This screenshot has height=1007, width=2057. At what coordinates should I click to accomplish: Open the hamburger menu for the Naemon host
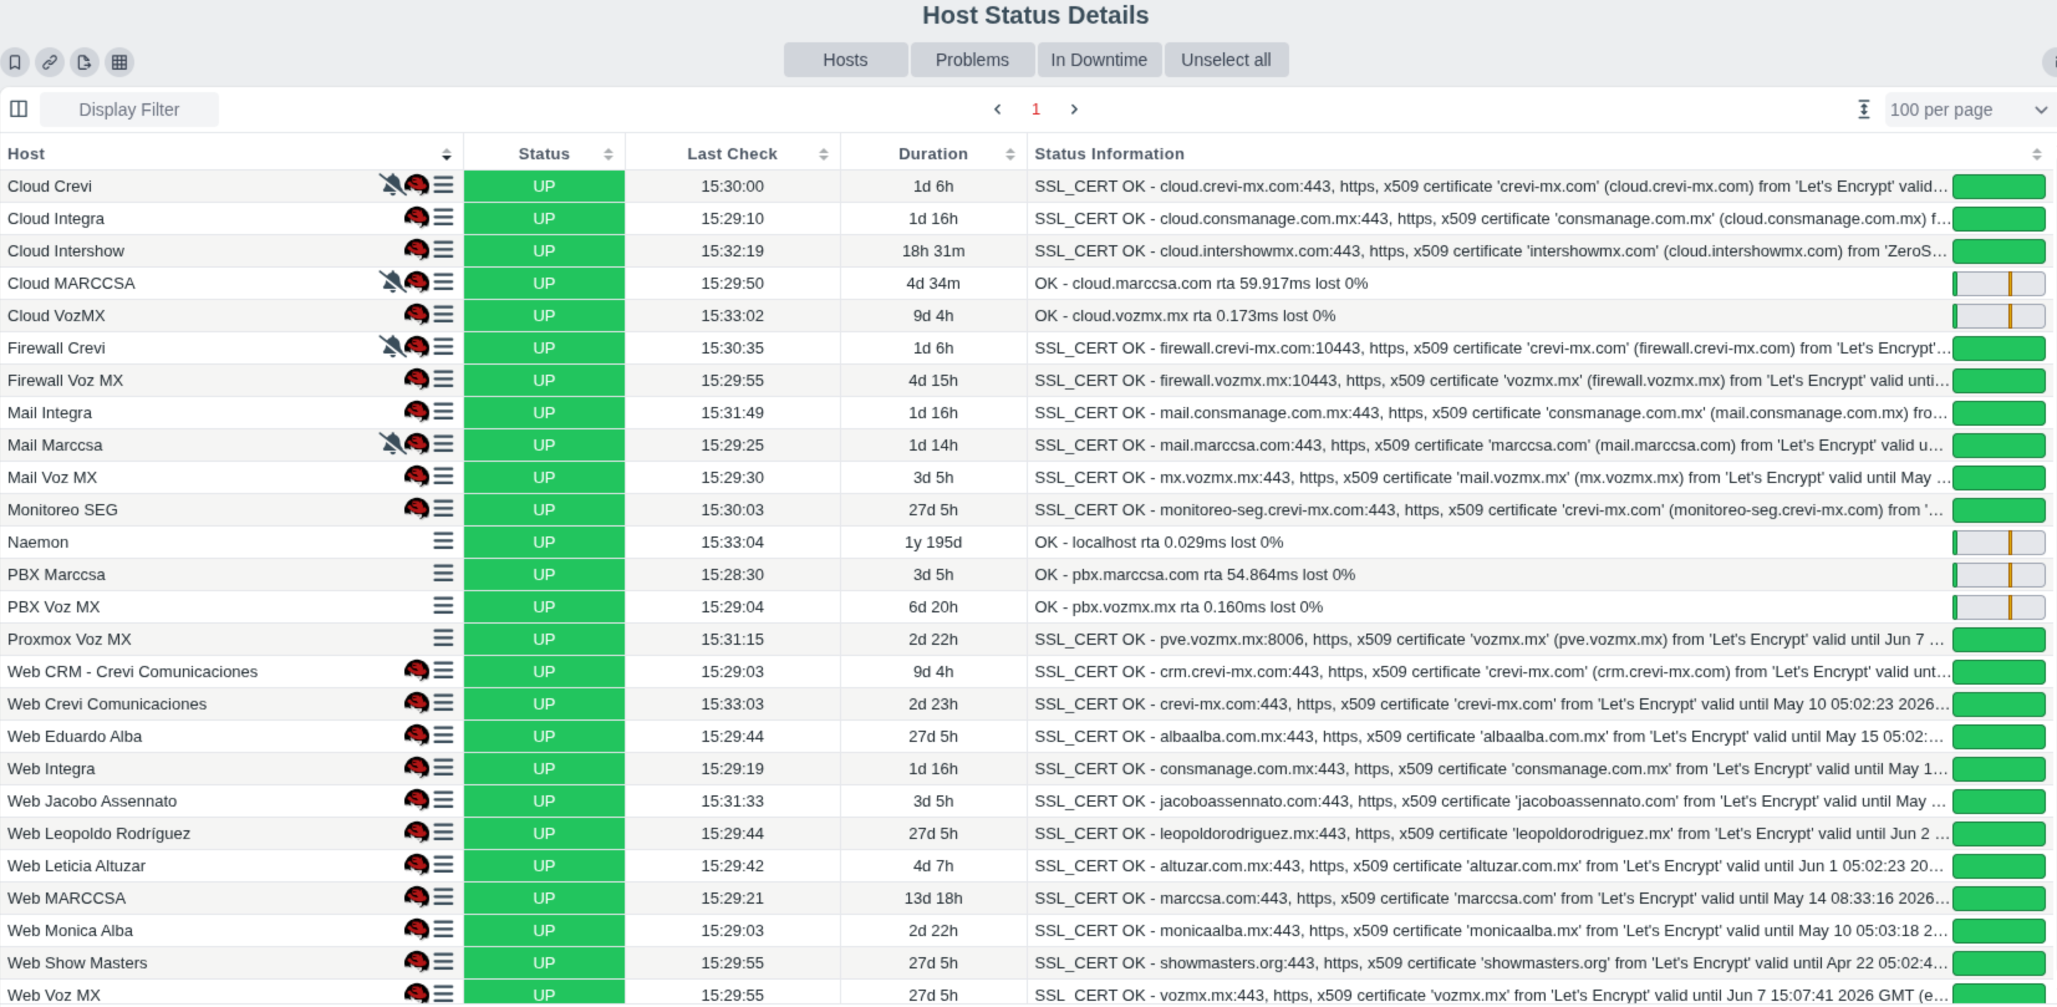[443, 541]
